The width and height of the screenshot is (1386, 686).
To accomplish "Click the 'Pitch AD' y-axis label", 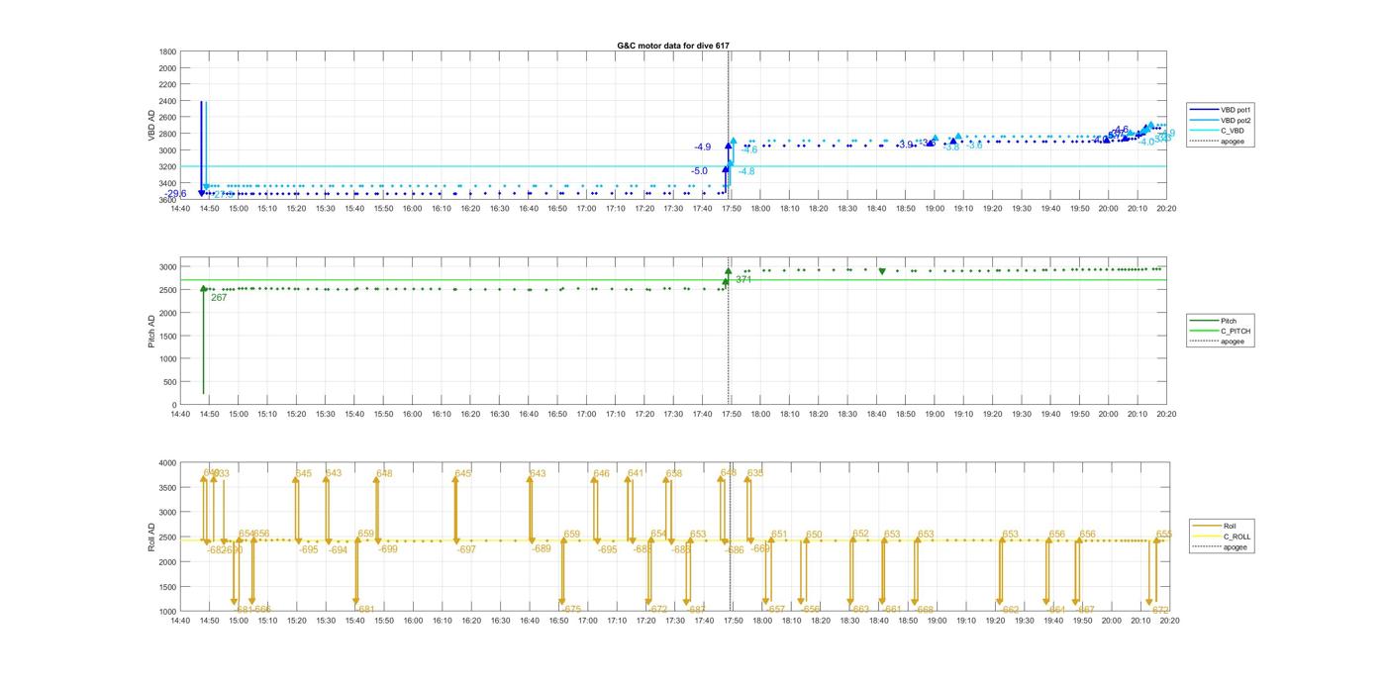I will (152, 333).
